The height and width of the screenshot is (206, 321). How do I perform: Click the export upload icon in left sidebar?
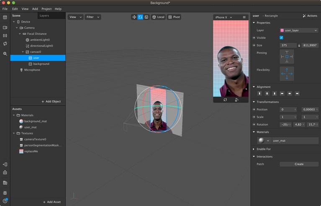(5, 173)
